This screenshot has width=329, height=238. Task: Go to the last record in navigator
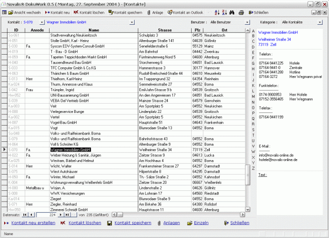click(66, 215)
